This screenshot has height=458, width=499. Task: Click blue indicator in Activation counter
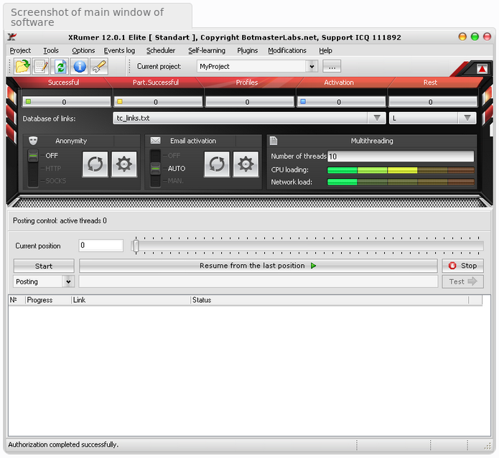(303, 101)
